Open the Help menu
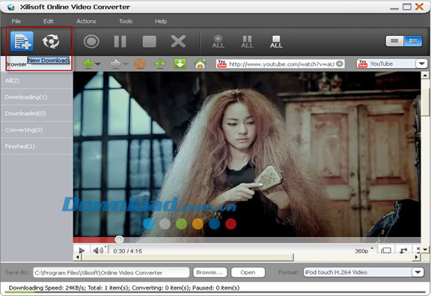This screenshot has height=296, width=431. tap(161, 21)
